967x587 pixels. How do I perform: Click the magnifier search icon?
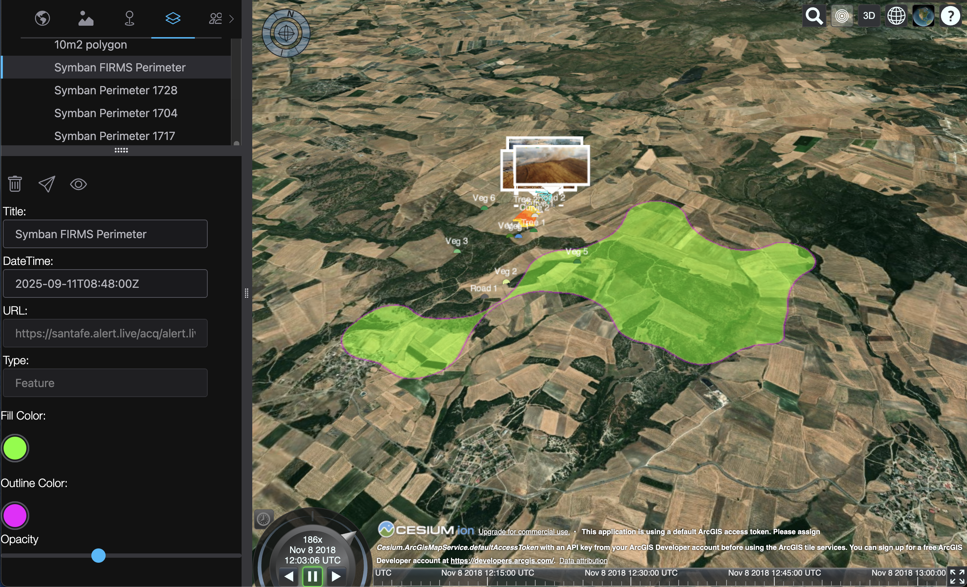click(x=814, y=16)
